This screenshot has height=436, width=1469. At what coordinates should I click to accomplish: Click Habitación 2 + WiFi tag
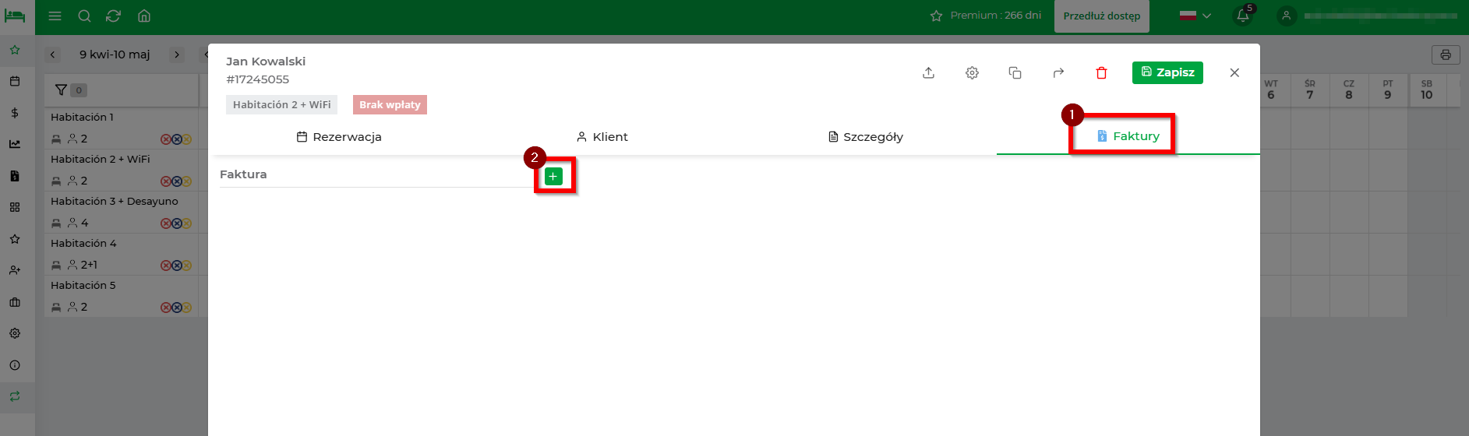pyautogui.click(x=281, y=104)
